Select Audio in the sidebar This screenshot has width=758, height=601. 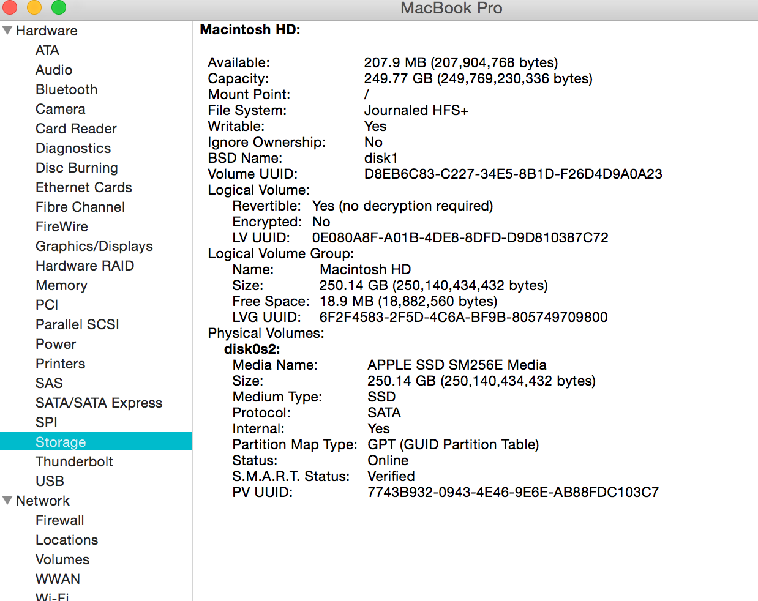point(54,70)
